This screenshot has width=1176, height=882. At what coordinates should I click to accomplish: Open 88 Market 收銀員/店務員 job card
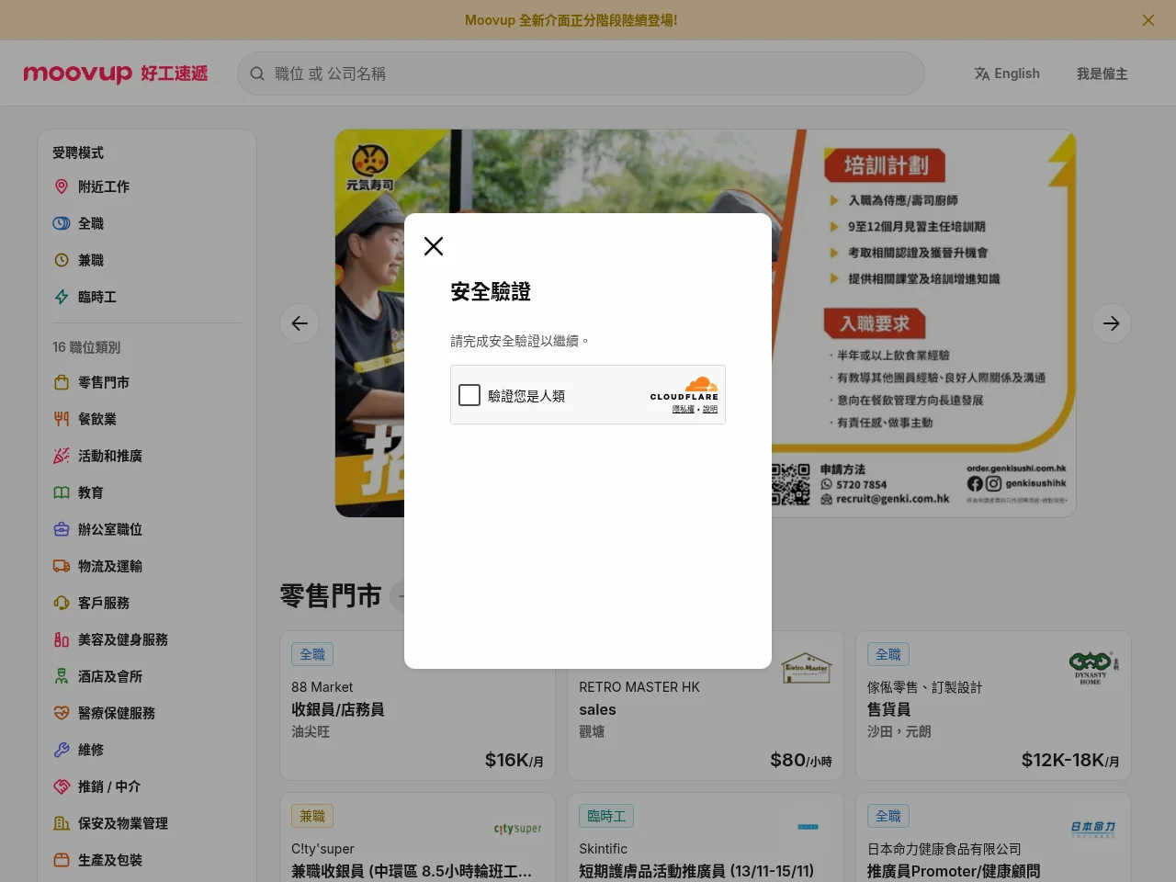pyautogui.click(x=417, y=706)
